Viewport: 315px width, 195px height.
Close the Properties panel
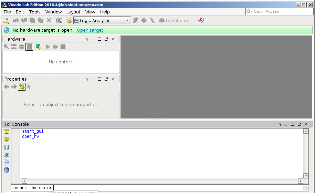point(113,79)
